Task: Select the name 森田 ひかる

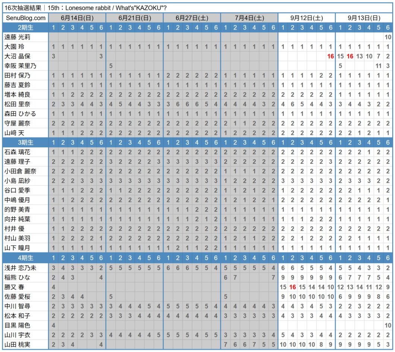Action: (x=20, y=114)
